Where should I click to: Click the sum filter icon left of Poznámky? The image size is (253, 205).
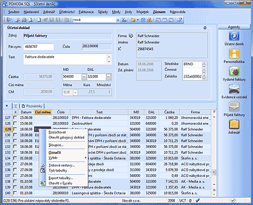point(15,106)
